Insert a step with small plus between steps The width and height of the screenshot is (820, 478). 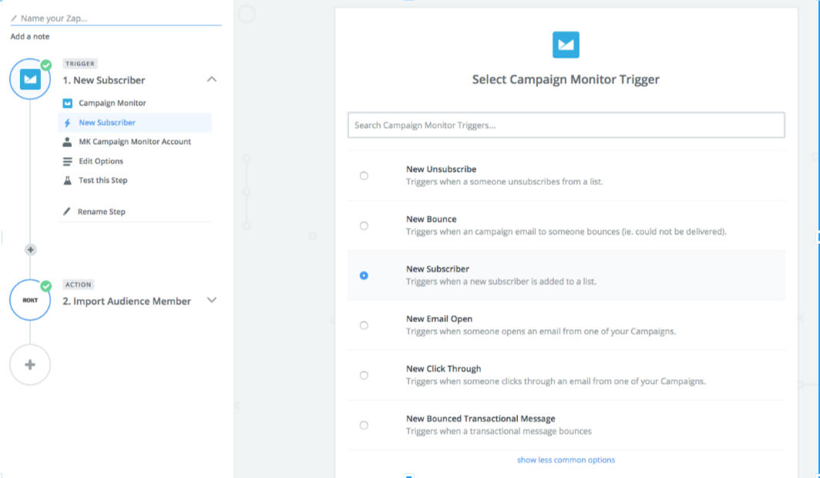(x=30, y=250)
